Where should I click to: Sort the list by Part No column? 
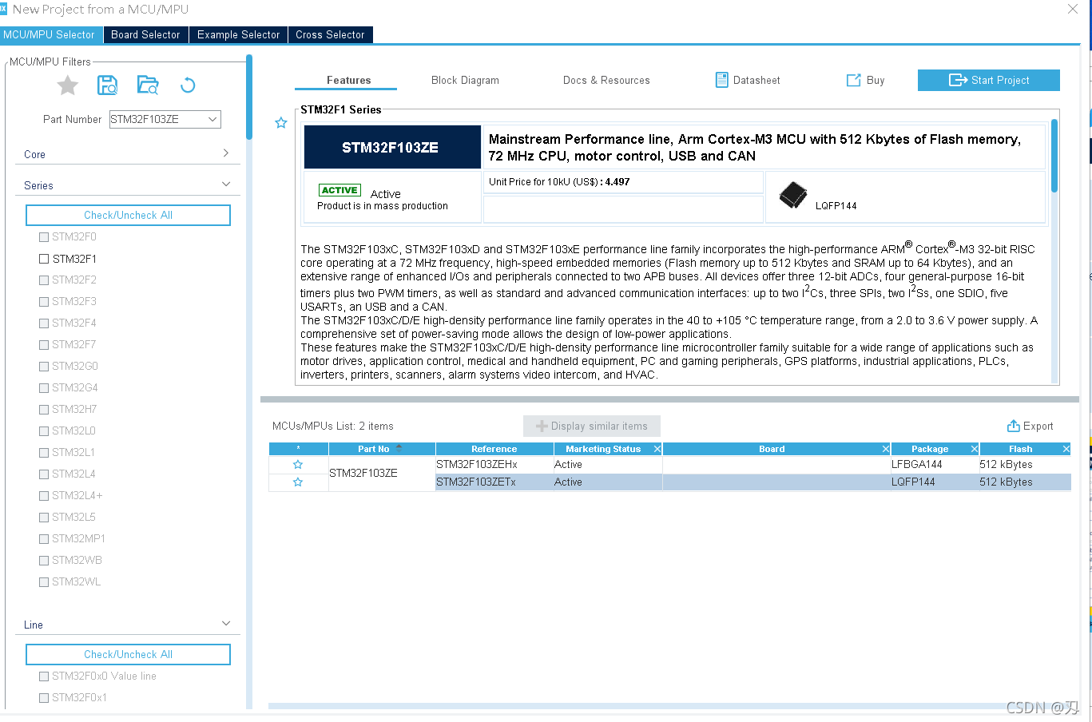[x=382, y=449]
